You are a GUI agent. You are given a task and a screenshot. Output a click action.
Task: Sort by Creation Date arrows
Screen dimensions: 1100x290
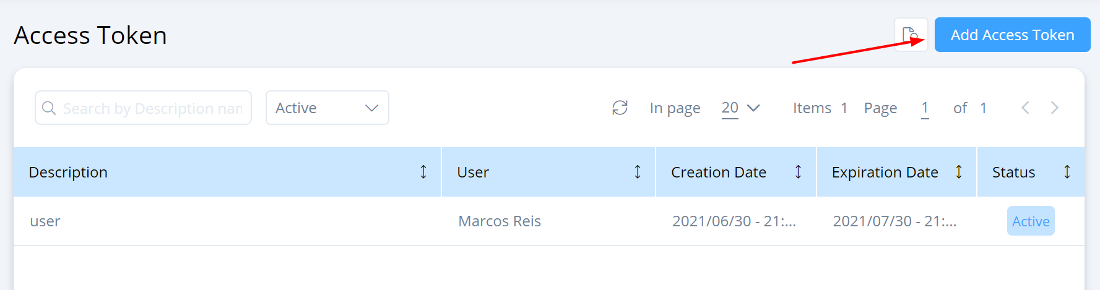point(798,172)
